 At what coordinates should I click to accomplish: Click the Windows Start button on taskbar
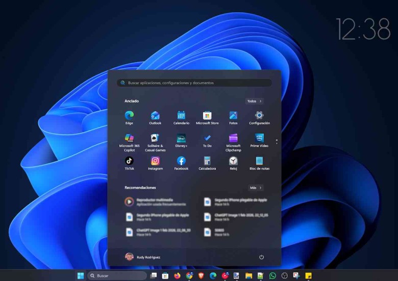click(x=80, y=276)
